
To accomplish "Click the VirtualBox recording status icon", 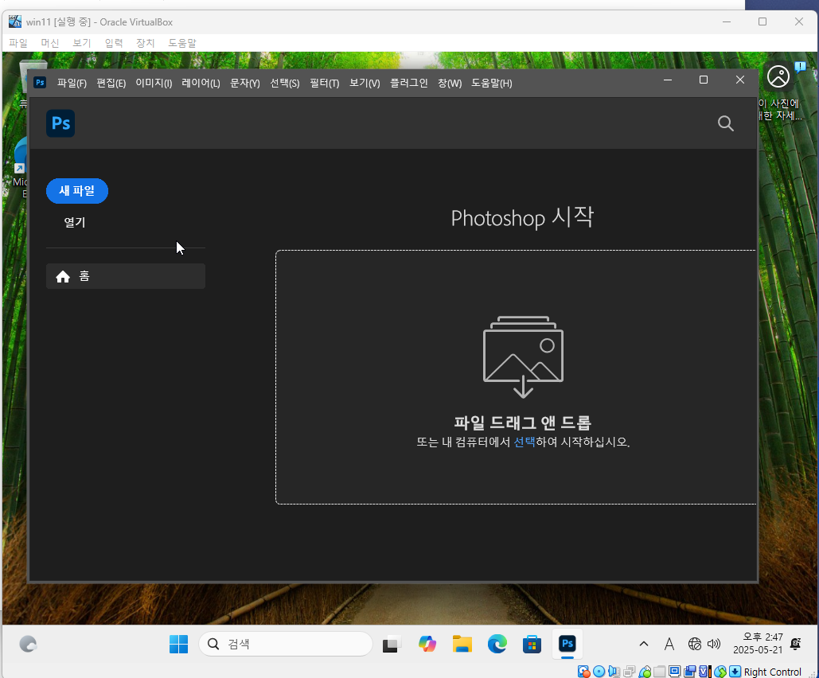I will tap(690, 671).
